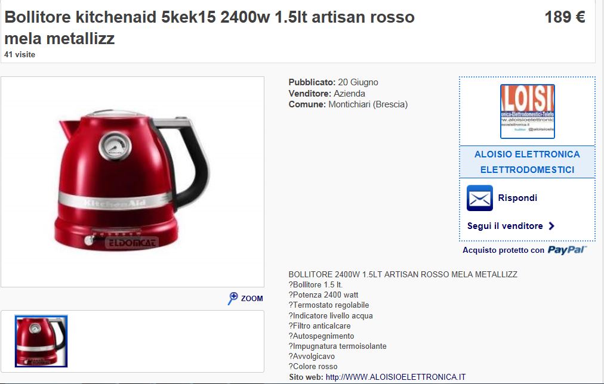Click the chevron next to Segui il venditore
The width and height of the screenshot is (604, 384).
pyautogui.click(x=551, y=226)
